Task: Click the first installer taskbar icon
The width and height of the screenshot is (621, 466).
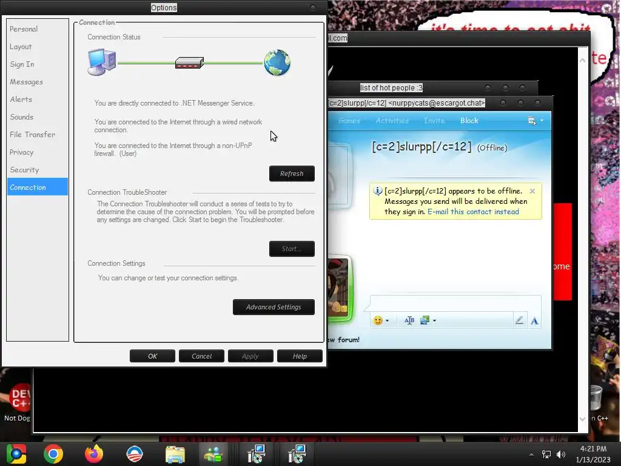Action: 257,454
